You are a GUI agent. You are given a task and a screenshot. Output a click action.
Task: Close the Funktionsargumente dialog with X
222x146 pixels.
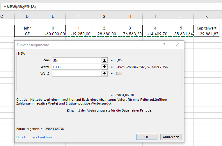177,45
